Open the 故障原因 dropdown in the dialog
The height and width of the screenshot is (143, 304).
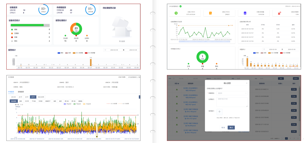pyautogui.click(x=232, y=93)
